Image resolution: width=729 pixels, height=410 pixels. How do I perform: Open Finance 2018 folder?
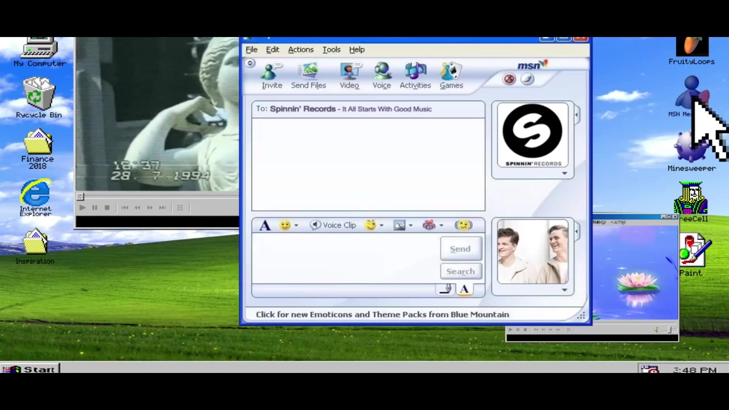click(38, 149)
